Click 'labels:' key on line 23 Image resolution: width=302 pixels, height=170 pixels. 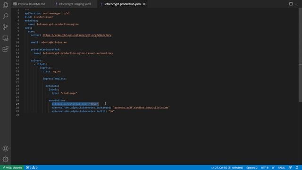tap(54, 90)
